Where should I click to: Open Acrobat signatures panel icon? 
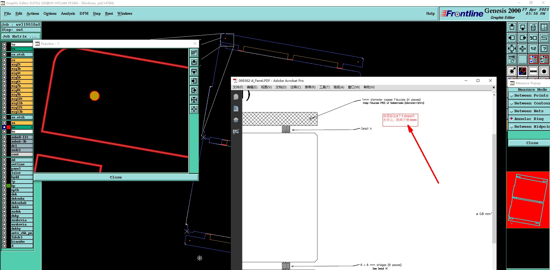[236, 132]
